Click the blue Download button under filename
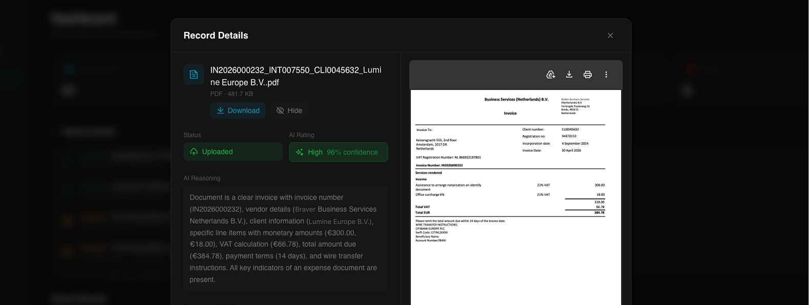 238,111
